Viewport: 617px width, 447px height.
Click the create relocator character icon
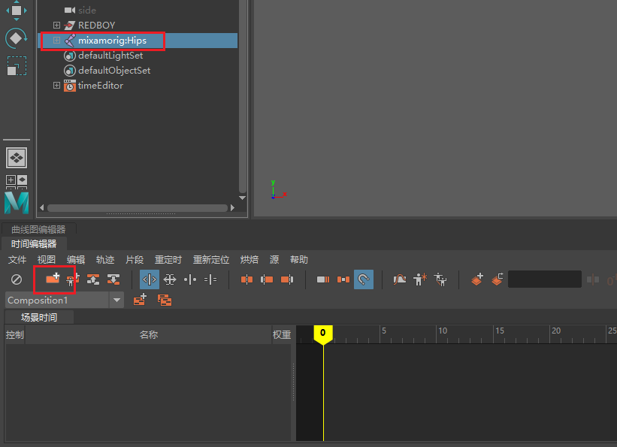click(x=442, y=279)
